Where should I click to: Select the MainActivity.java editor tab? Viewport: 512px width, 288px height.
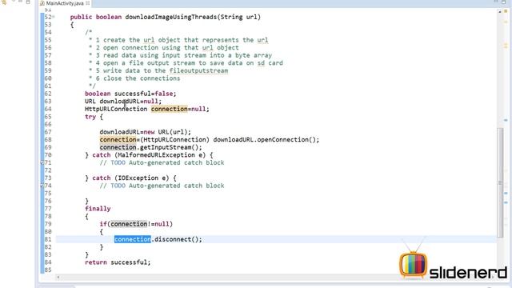tap(65, 3)
